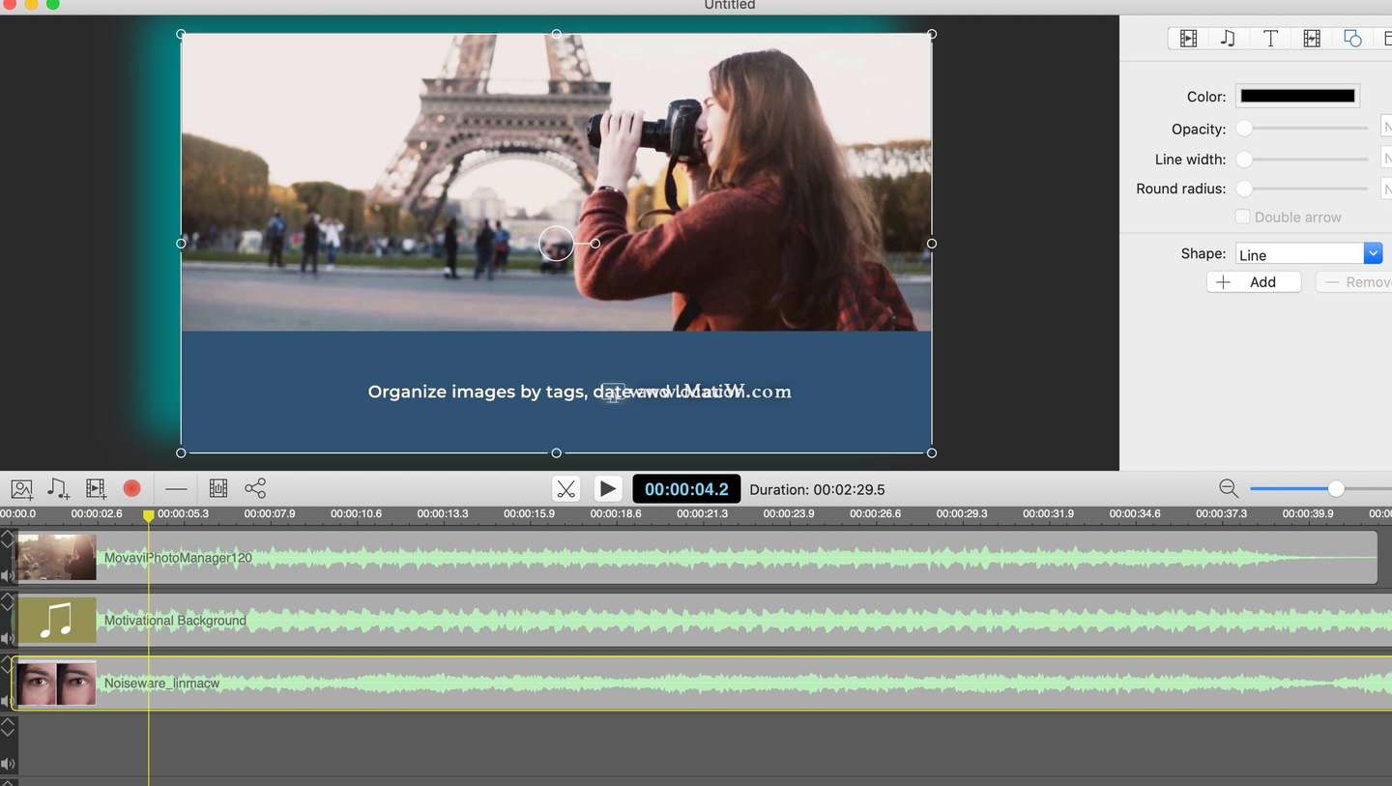The image size is (1392, 786).
Task: Click the Motivational Background track reorder arrows
Action: pyautogui.click(x=7, y=602)
